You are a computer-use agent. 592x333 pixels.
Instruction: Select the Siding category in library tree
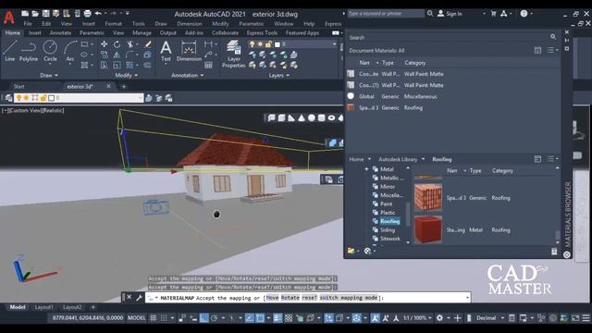387,230
